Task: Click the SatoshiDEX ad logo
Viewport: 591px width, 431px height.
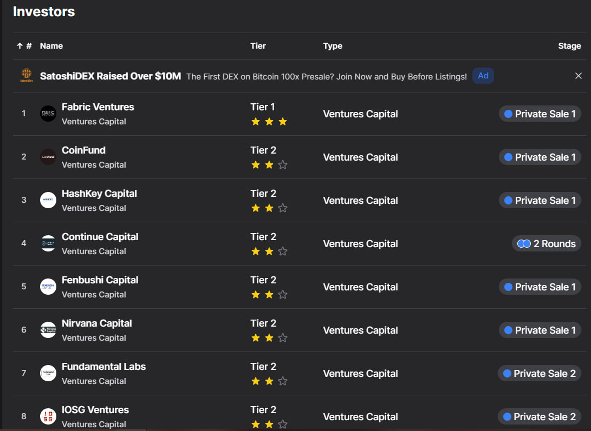Action: [x=27, y=76]
